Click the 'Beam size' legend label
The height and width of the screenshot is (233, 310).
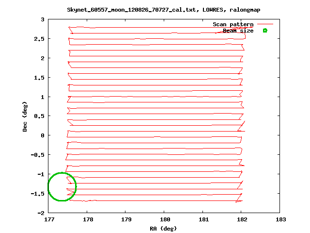point(238,31)
